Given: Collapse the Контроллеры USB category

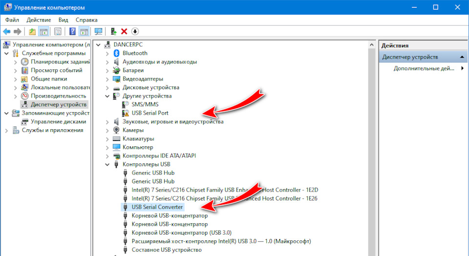Looking at the screenshot, I should pyautogui.click(x=107, y=164).
